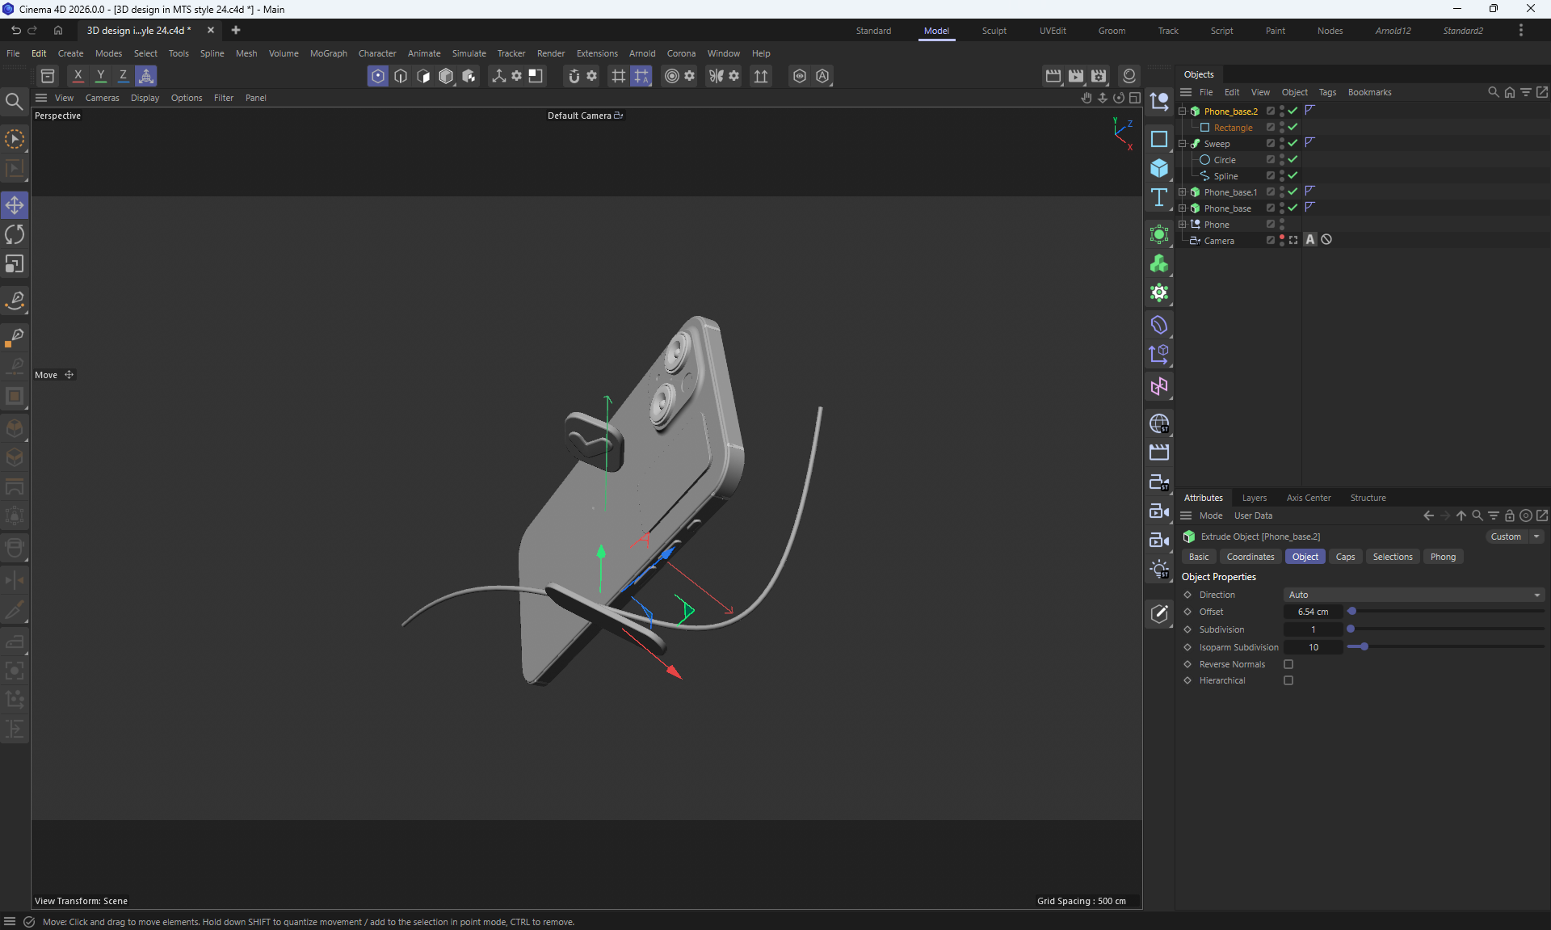The height and width of the screenshot is (930, 1551).
Task: Enable the Hierarchical checkbox
Action: tap(1288, 680)
